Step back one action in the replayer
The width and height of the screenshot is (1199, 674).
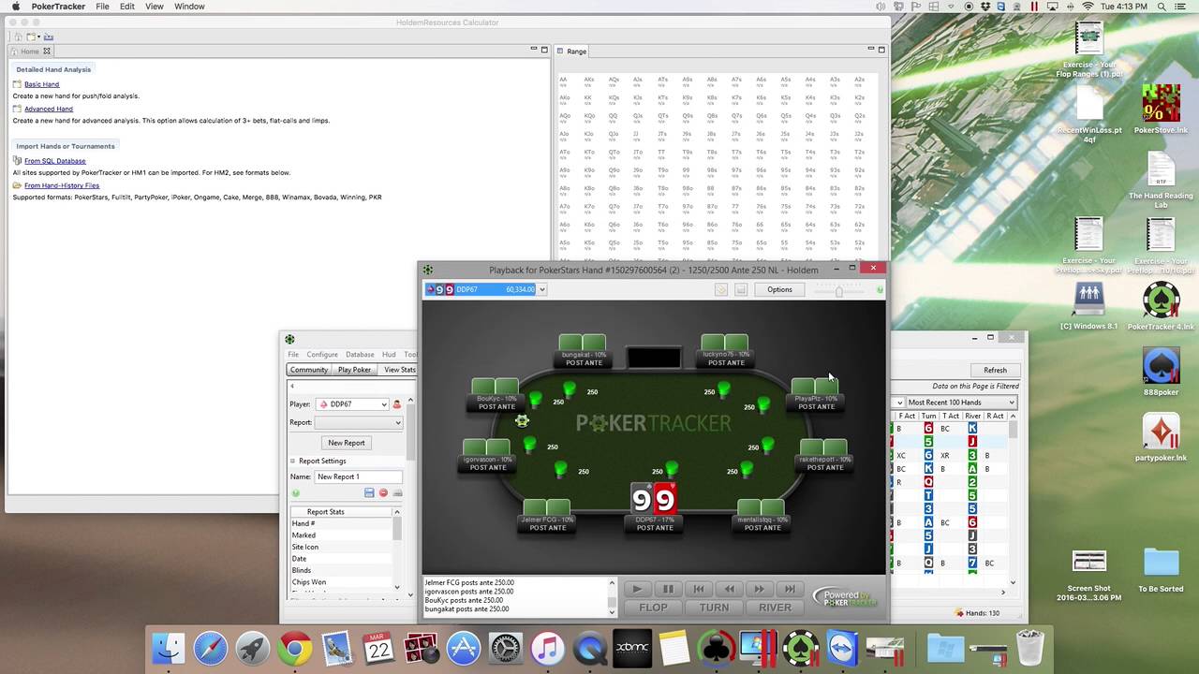click(x=729, y=589)
